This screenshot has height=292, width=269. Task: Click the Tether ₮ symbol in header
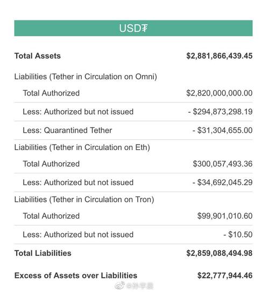(144, 28)
